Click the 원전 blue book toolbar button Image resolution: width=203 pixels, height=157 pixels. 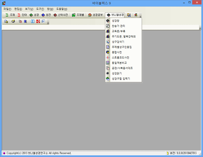[46, 15]
